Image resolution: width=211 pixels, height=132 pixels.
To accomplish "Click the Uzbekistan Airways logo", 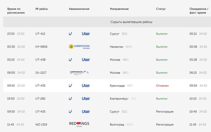I will point(79,47).
